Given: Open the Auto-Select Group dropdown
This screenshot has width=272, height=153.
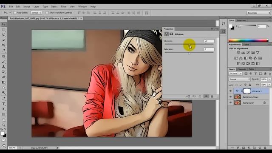Looking at the screenshot, I should (37, 13).
